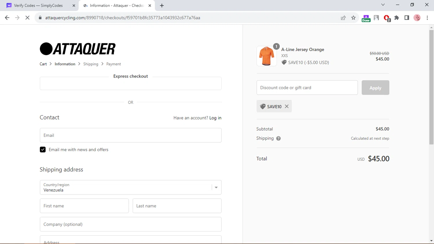Screen dimensions: 434x244
Task: Open a new browser tab
Action: coord(162,5)
